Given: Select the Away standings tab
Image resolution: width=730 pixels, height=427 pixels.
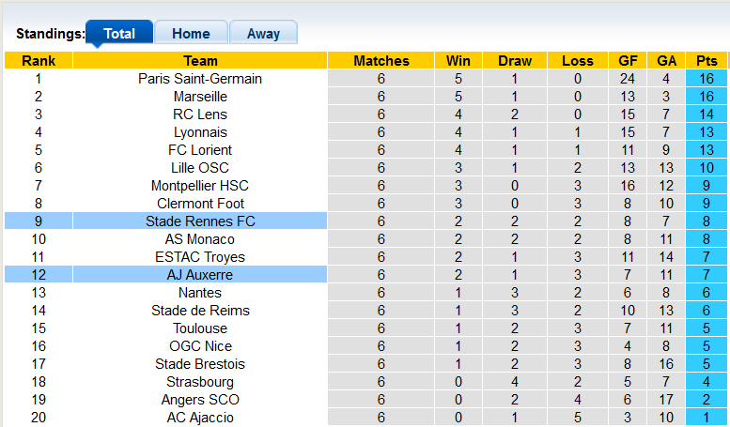Looking at the screenshot, I should tap(263, 34).
